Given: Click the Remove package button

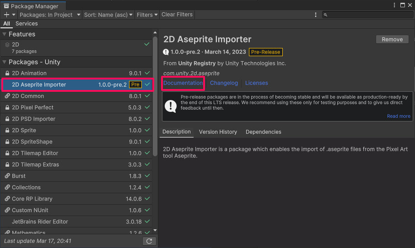Looking at the screenshot, I should (392, 39).
